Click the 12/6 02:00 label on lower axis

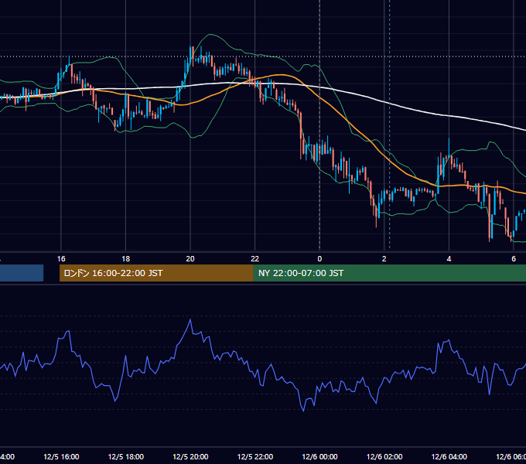(384, 457)
